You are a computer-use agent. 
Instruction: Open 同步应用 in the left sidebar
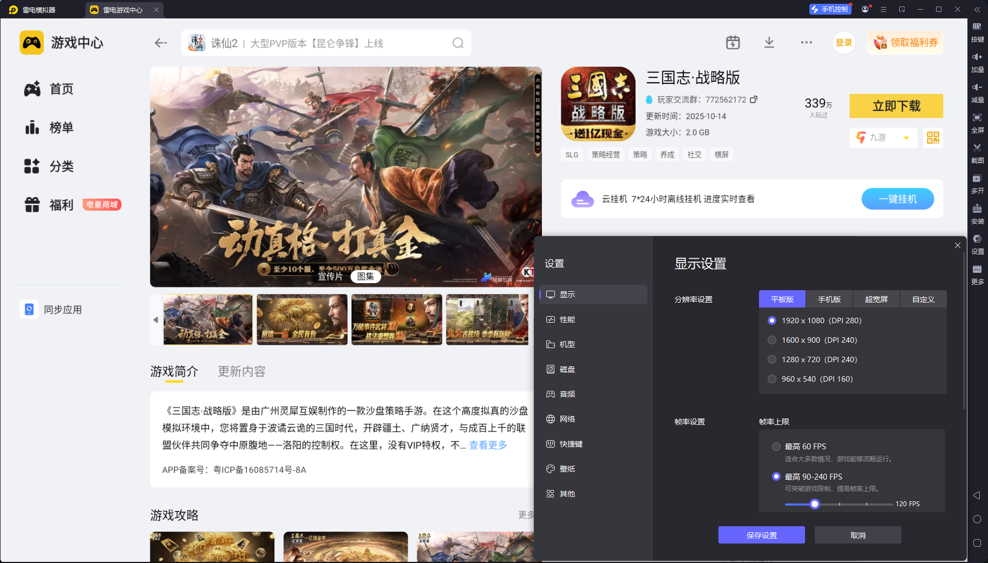click(x=51, y=310)
